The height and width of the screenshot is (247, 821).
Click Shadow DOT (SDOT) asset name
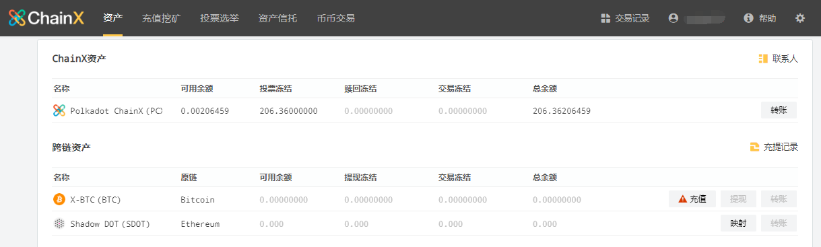coord(110,223)
